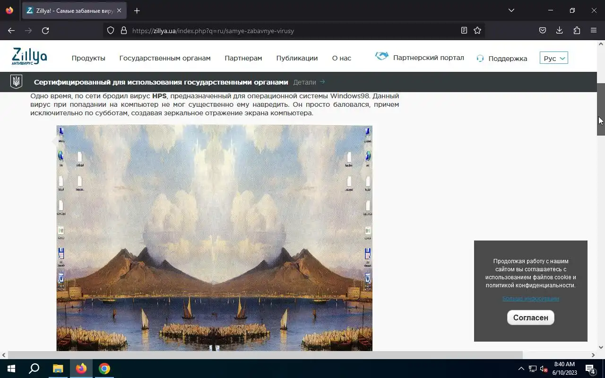The image size is (605, 378).
Task: Go forward one page
Action: [28, 30]
